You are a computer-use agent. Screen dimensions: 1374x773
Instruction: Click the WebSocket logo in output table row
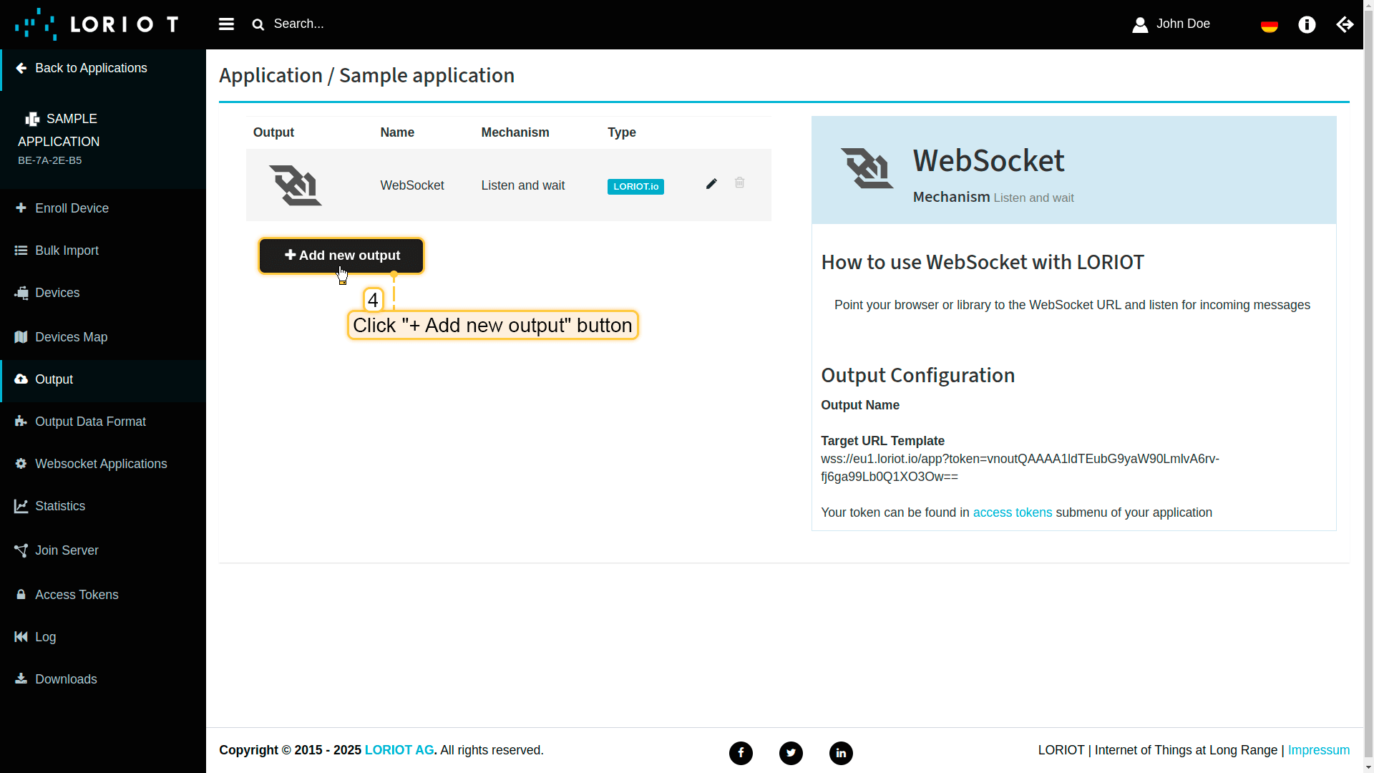(295, 185)
